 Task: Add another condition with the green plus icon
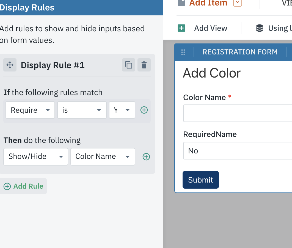144,110
